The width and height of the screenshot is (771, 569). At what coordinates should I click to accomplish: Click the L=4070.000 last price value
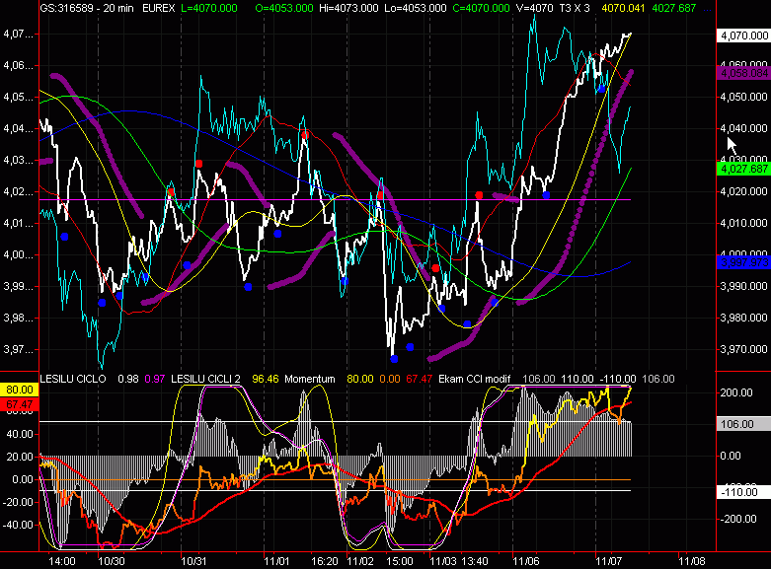tap(209, 8)
